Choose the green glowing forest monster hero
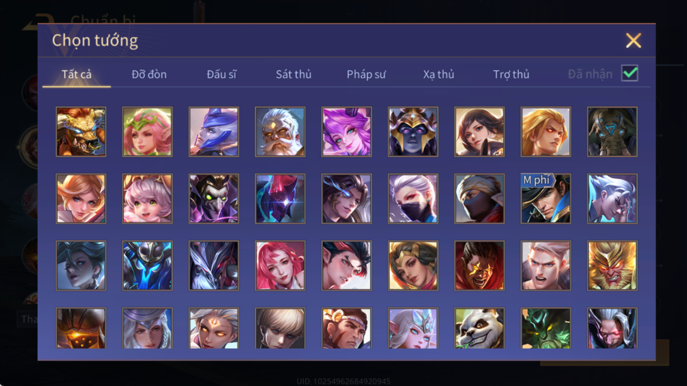This screenshot has width=687, height=386. pyautogui.click(x=546, y=328)
